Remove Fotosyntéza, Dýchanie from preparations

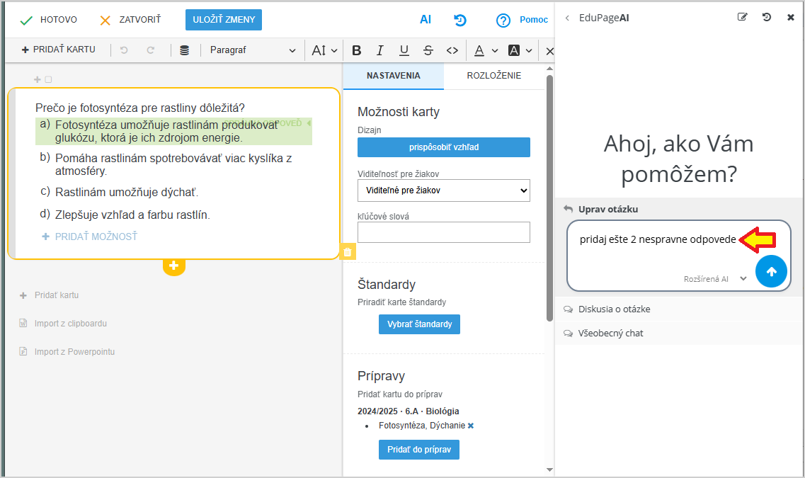coord(471,426)
